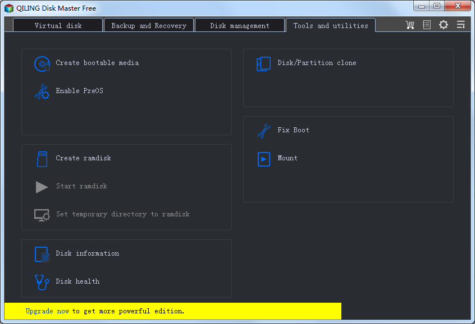This screenshot has height=324, width=475.
Task: Click the monitor icon for temporary directory
Action: (x=42, y=215)
